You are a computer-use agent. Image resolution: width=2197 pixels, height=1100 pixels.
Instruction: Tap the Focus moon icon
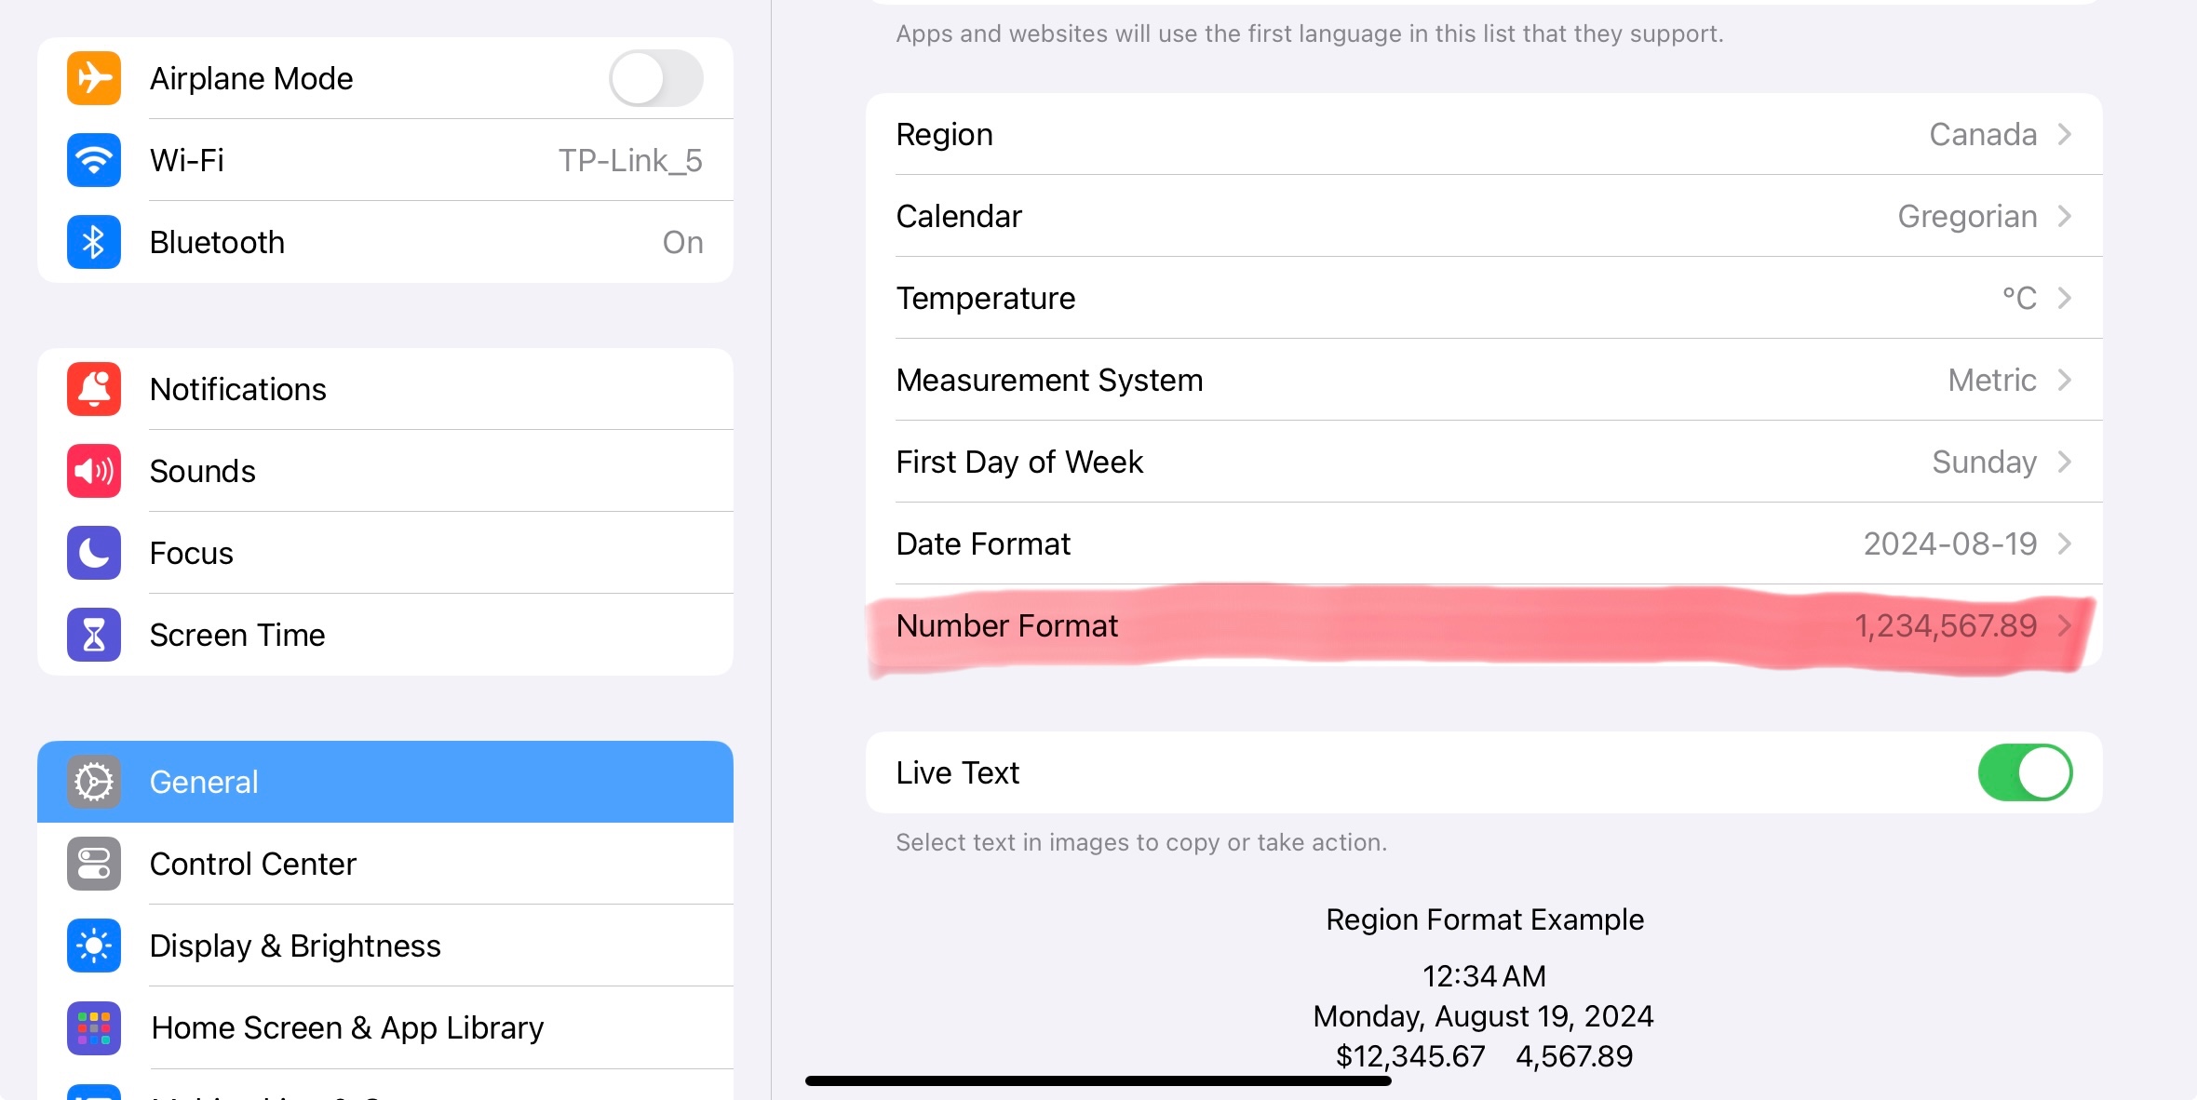pos(94,553)
